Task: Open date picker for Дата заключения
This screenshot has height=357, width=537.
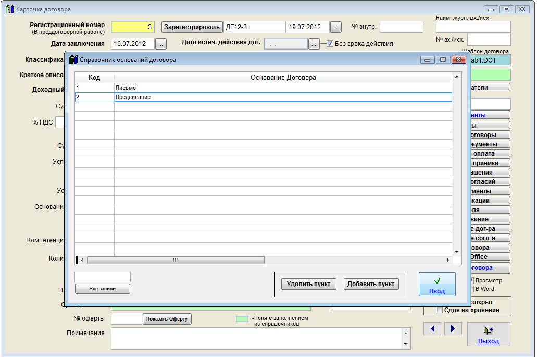Action: coord(161,44)
